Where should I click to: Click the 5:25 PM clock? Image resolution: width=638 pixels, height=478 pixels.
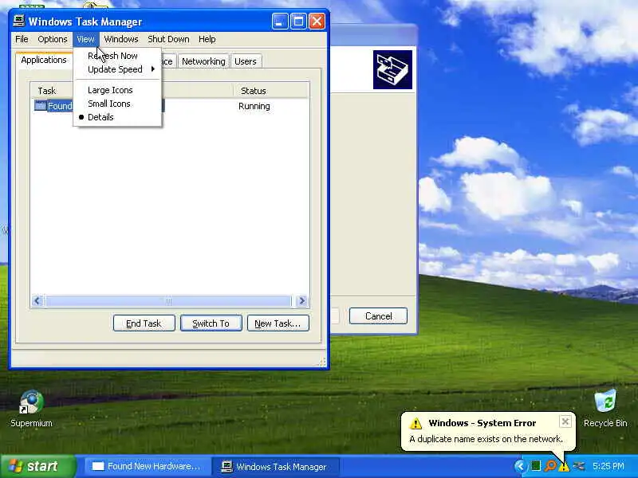[x=608, y=466]
